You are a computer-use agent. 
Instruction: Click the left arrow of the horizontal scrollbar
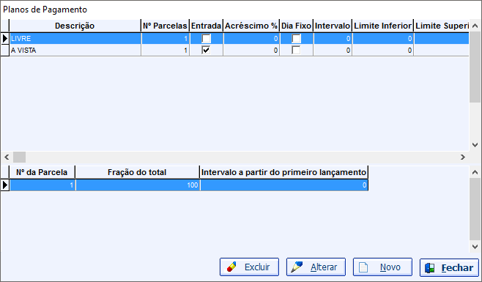click(x=7, y=157)
